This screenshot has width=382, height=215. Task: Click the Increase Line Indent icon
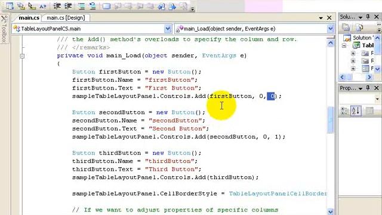coord(68,6)
